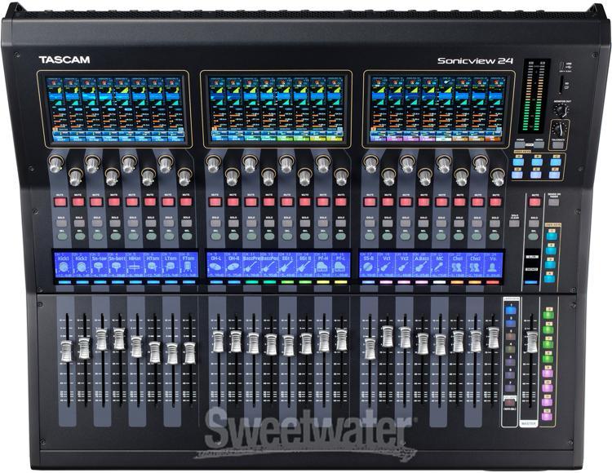Select the top blue layer key
Viewport: 612px width, 473px height.
tap(511, 311)
